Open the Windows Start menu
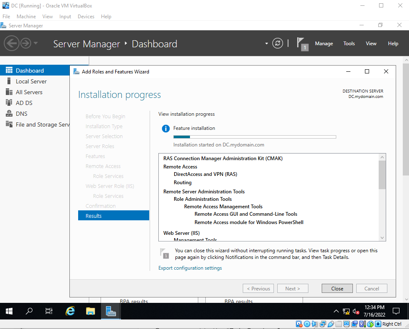Screen dimensions: 409x329 tap(9, 311)
